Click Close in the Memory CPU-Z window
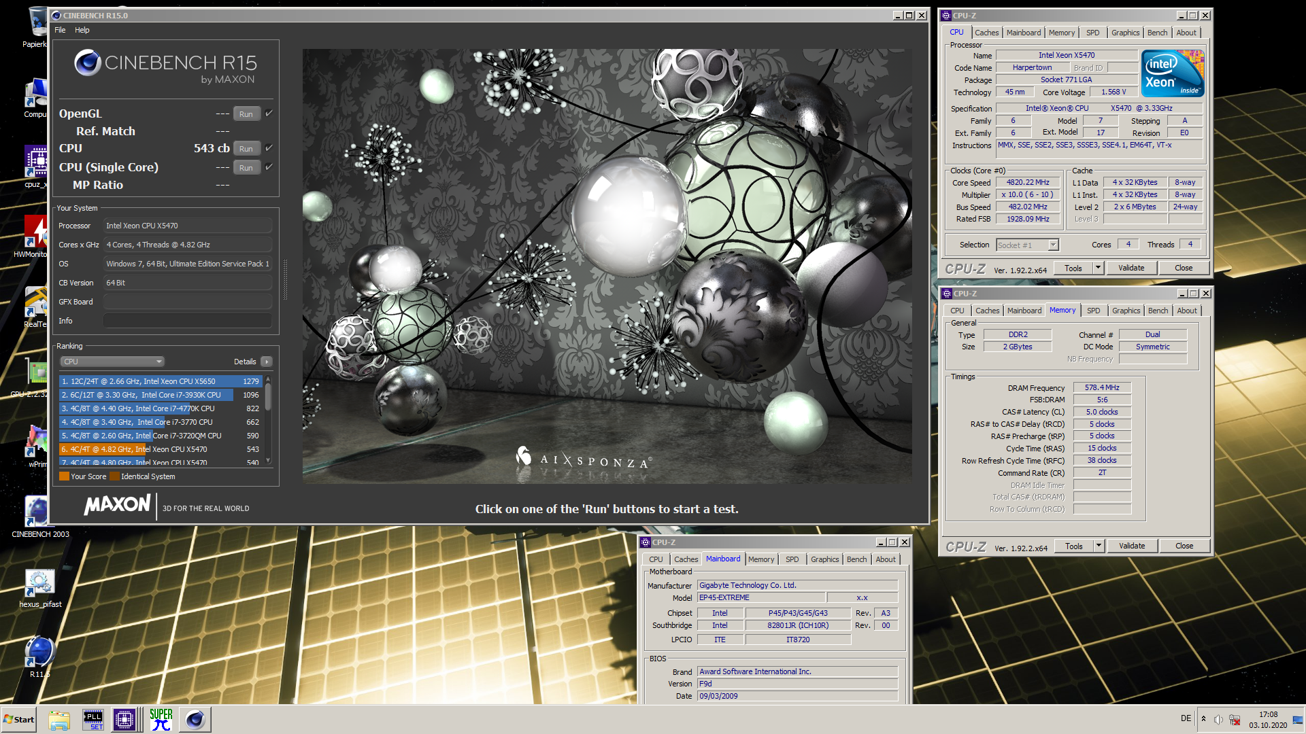Screen dimensions: 1306x734 click(1184, 546)
